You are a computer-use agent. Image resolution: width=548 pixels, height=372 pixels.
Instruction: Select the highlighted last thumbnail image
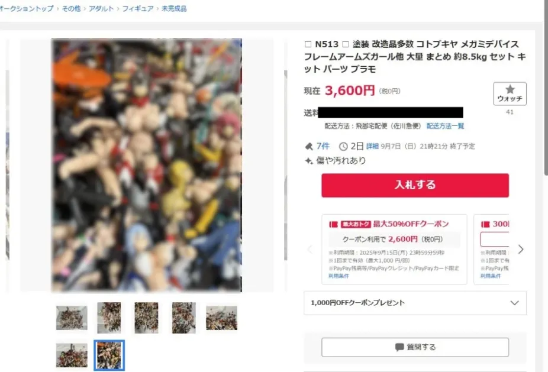click(109, 355)
